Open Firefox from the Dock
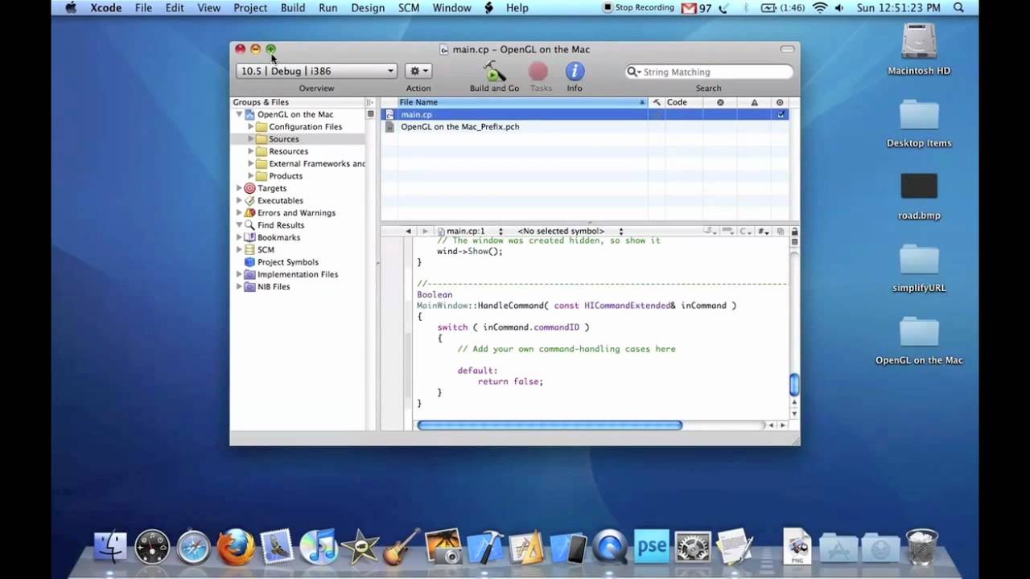Screen dimensions: 1030x579 click(236, 547)
